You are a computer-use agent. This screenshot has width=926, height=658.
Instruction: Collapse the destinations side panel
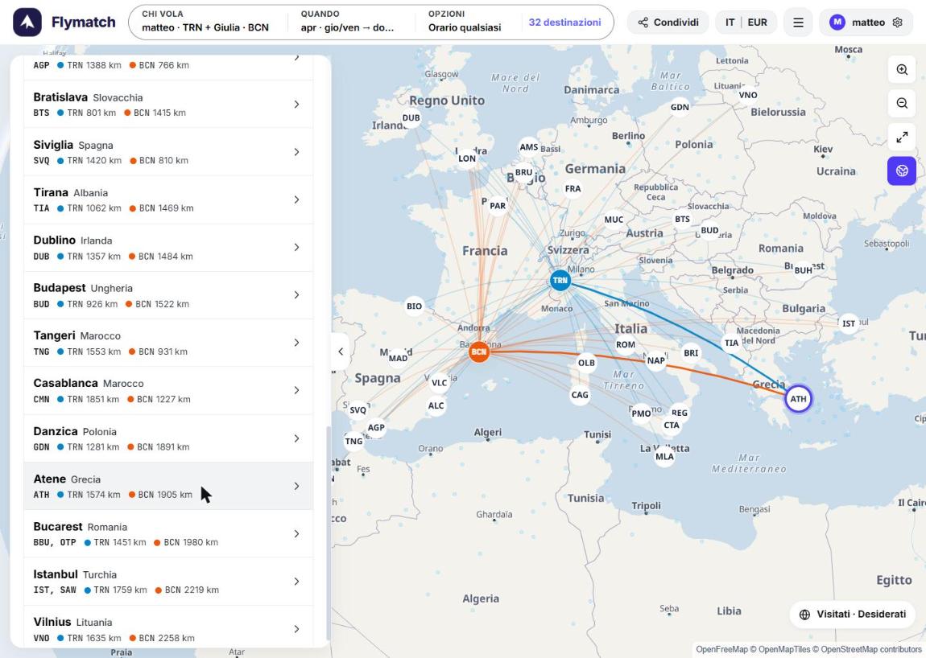coord(341,352)
